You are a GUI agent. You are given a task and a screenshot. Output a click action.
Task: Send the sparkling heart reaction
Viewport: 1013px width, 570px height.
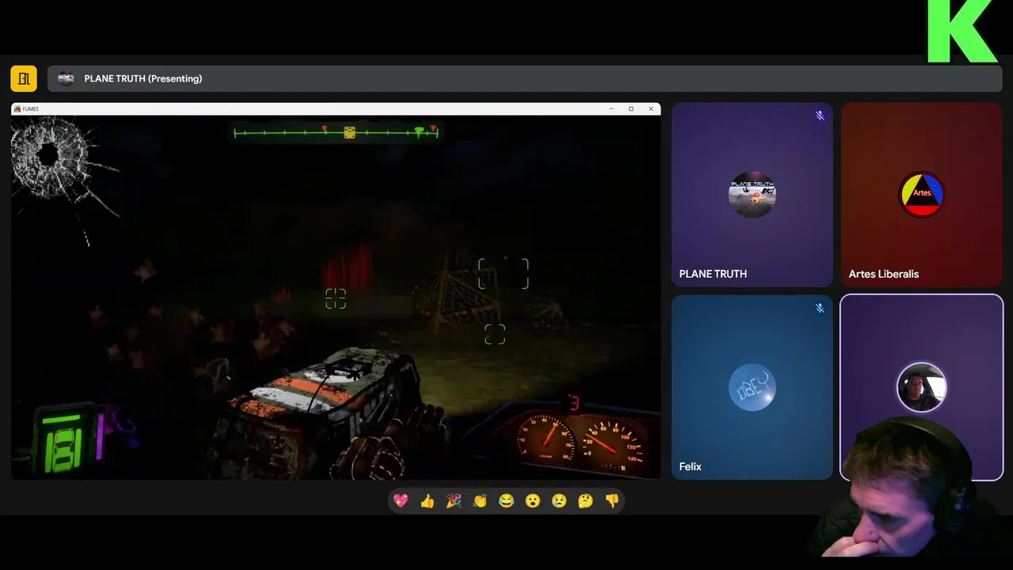click(401, 500)
